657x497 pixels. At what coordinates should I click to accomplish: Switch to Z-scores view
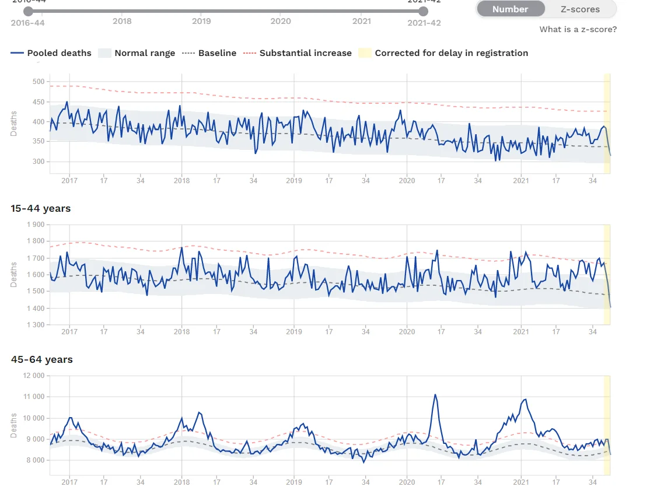[x=580, y=9]
